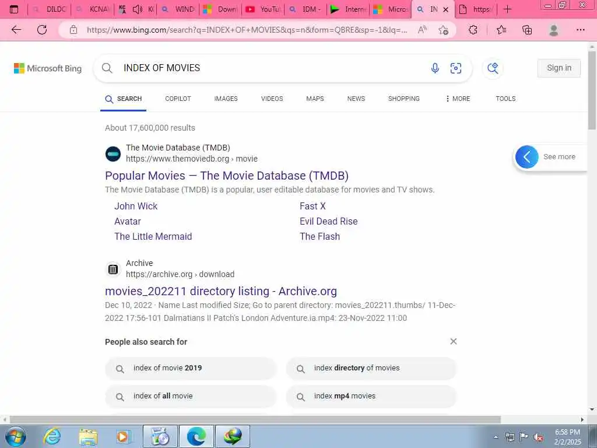Launch Internet Explorer from taskbar
597x448 pixels.
pyautogui.click(x=52, y=436)
